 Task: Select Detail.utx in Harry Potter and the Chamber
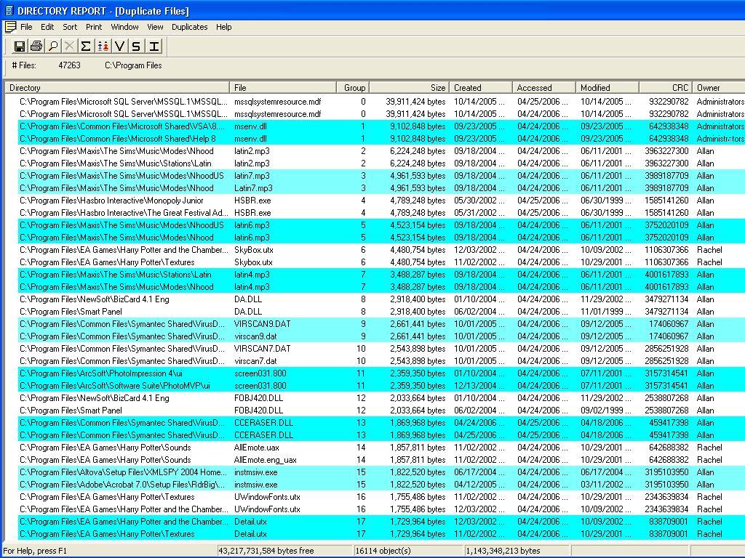pos(381,521)
